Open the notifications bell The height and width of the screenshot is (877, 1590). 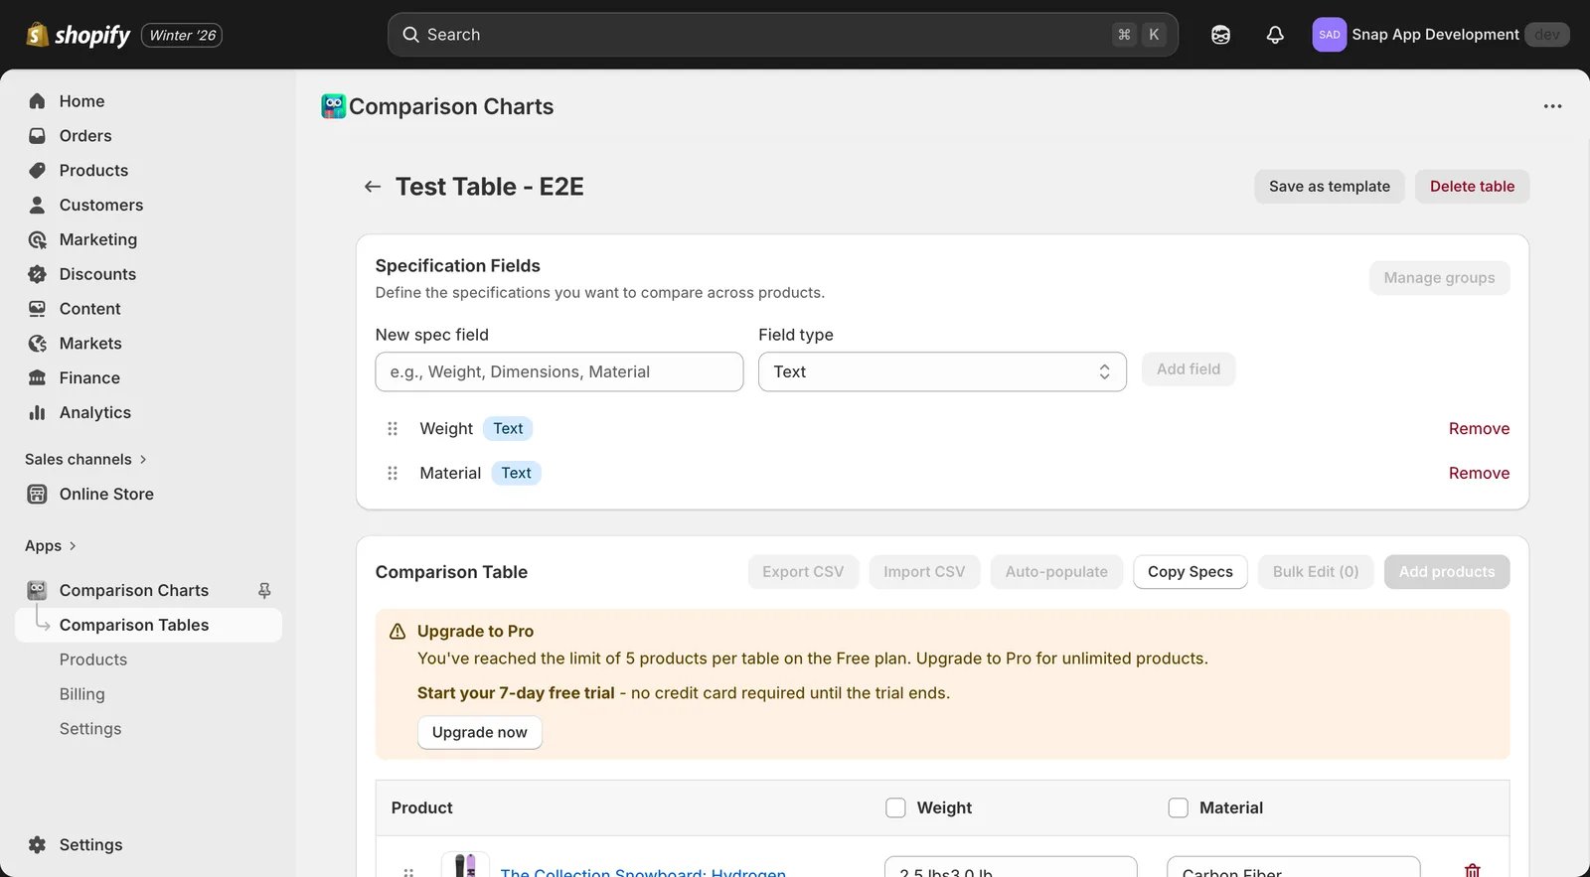click(x=1275, y=35)
